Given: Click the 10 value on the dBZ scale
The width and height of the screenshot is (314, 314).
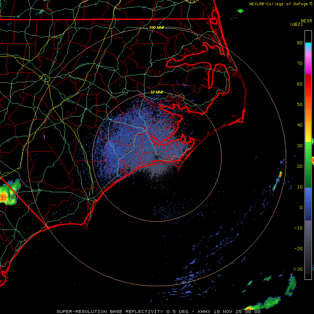Looking at the screenshot, I should point(300,187).
